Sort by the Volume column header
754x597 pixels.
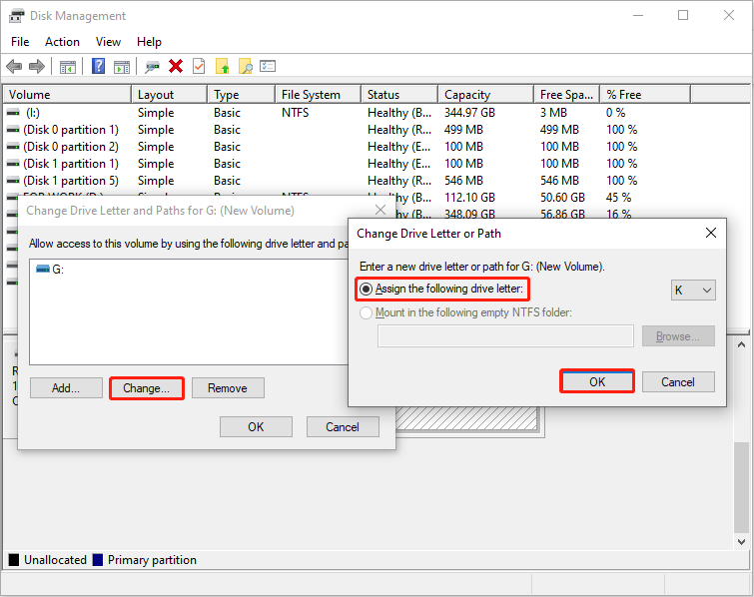(x=67, y=95)
